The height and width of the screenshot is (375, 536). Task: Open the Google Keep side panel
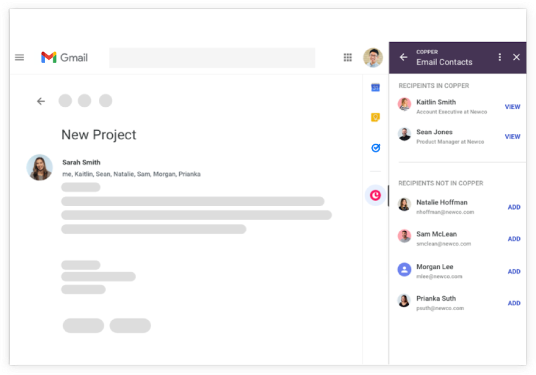tap(375, 117)
